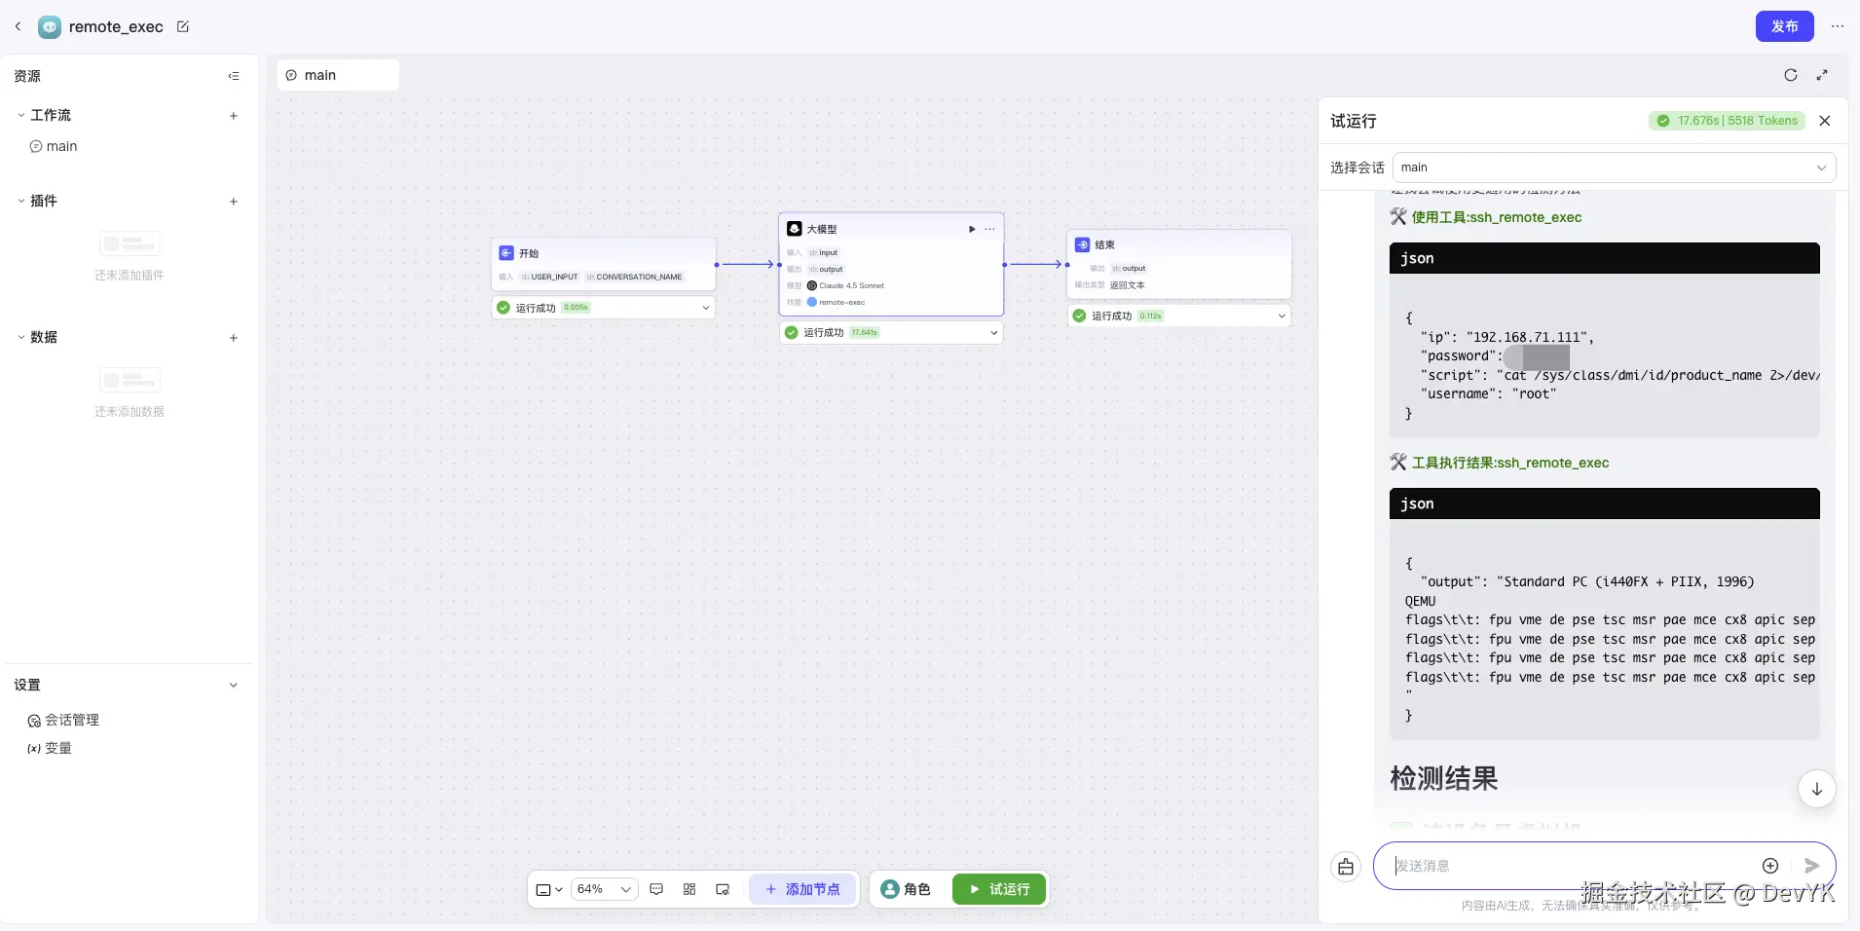Click the remote-exec skill on 大模型 node
The image size is (1860, 931).
click(x=841, y=303)
